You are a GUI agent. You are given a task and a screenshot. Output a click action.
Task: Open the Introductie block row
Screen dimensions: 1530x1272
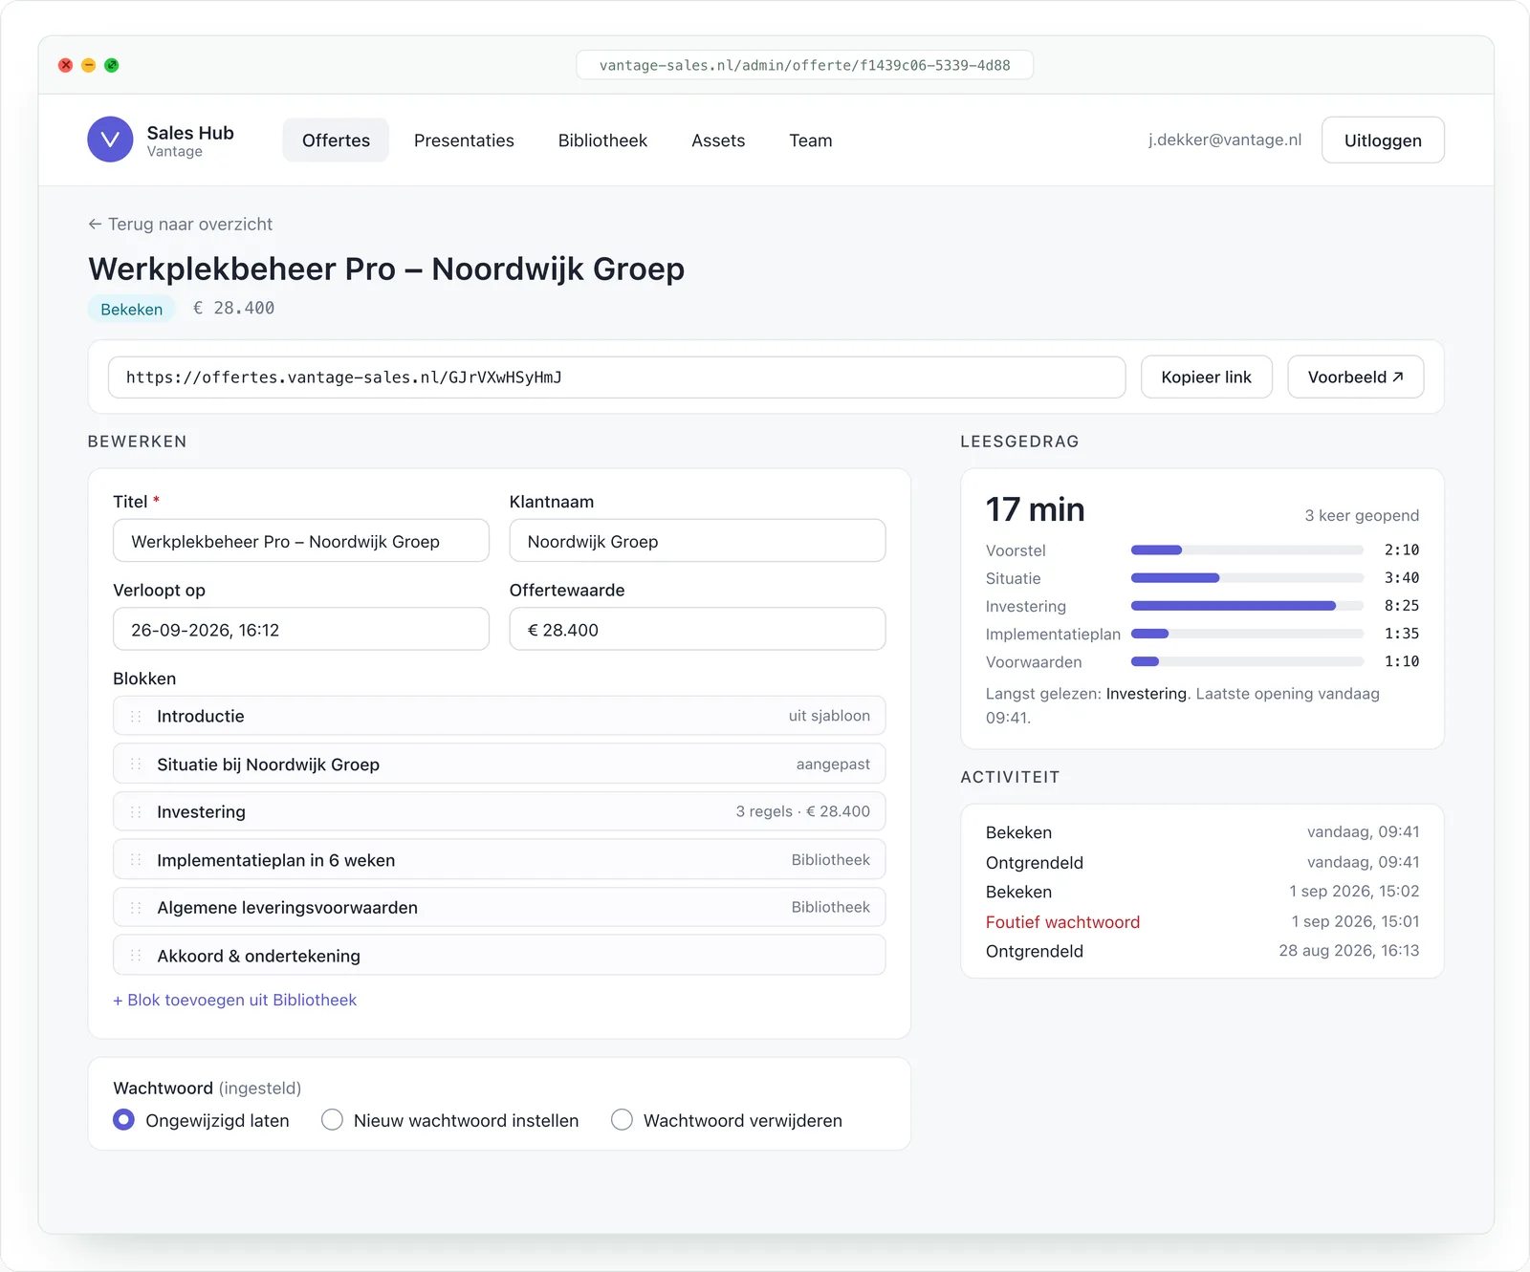pos(499,716)
